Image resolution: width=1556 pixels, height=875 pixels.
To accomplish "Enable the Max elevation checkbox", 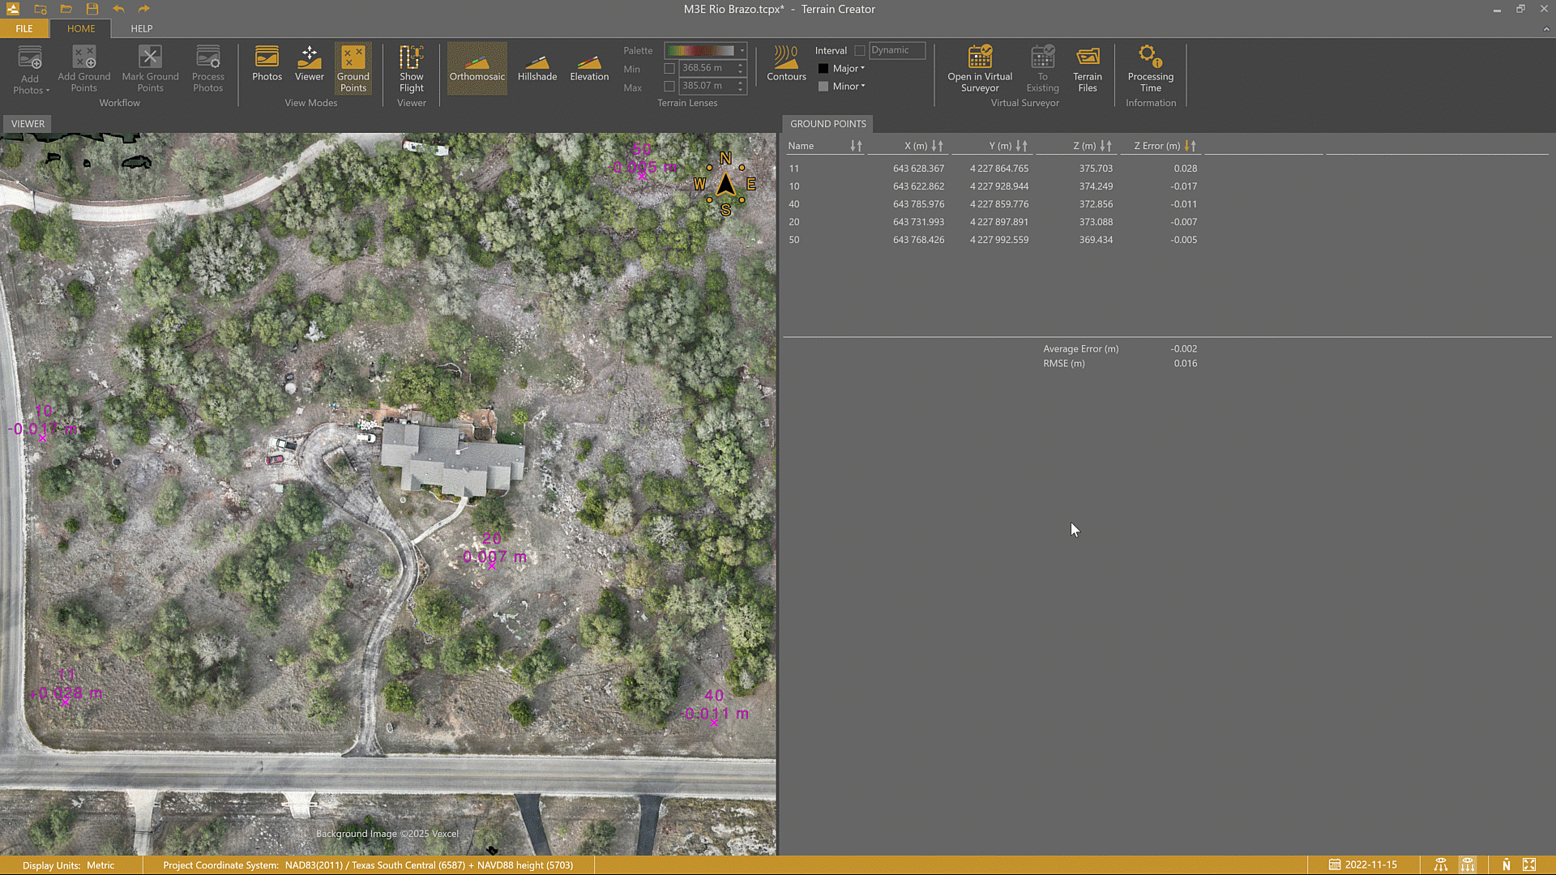I will [x=669, y=87].
